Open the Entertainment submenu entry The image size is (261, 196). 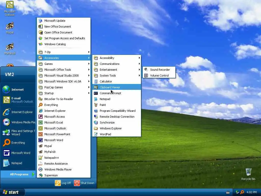(x=117, y=70)
